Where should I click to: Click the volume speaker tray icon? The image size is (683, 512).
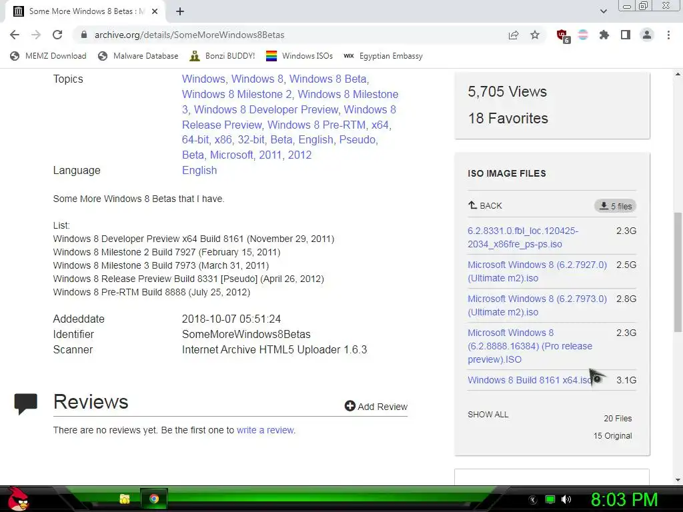pyautogui.click(x=566, y=499)
